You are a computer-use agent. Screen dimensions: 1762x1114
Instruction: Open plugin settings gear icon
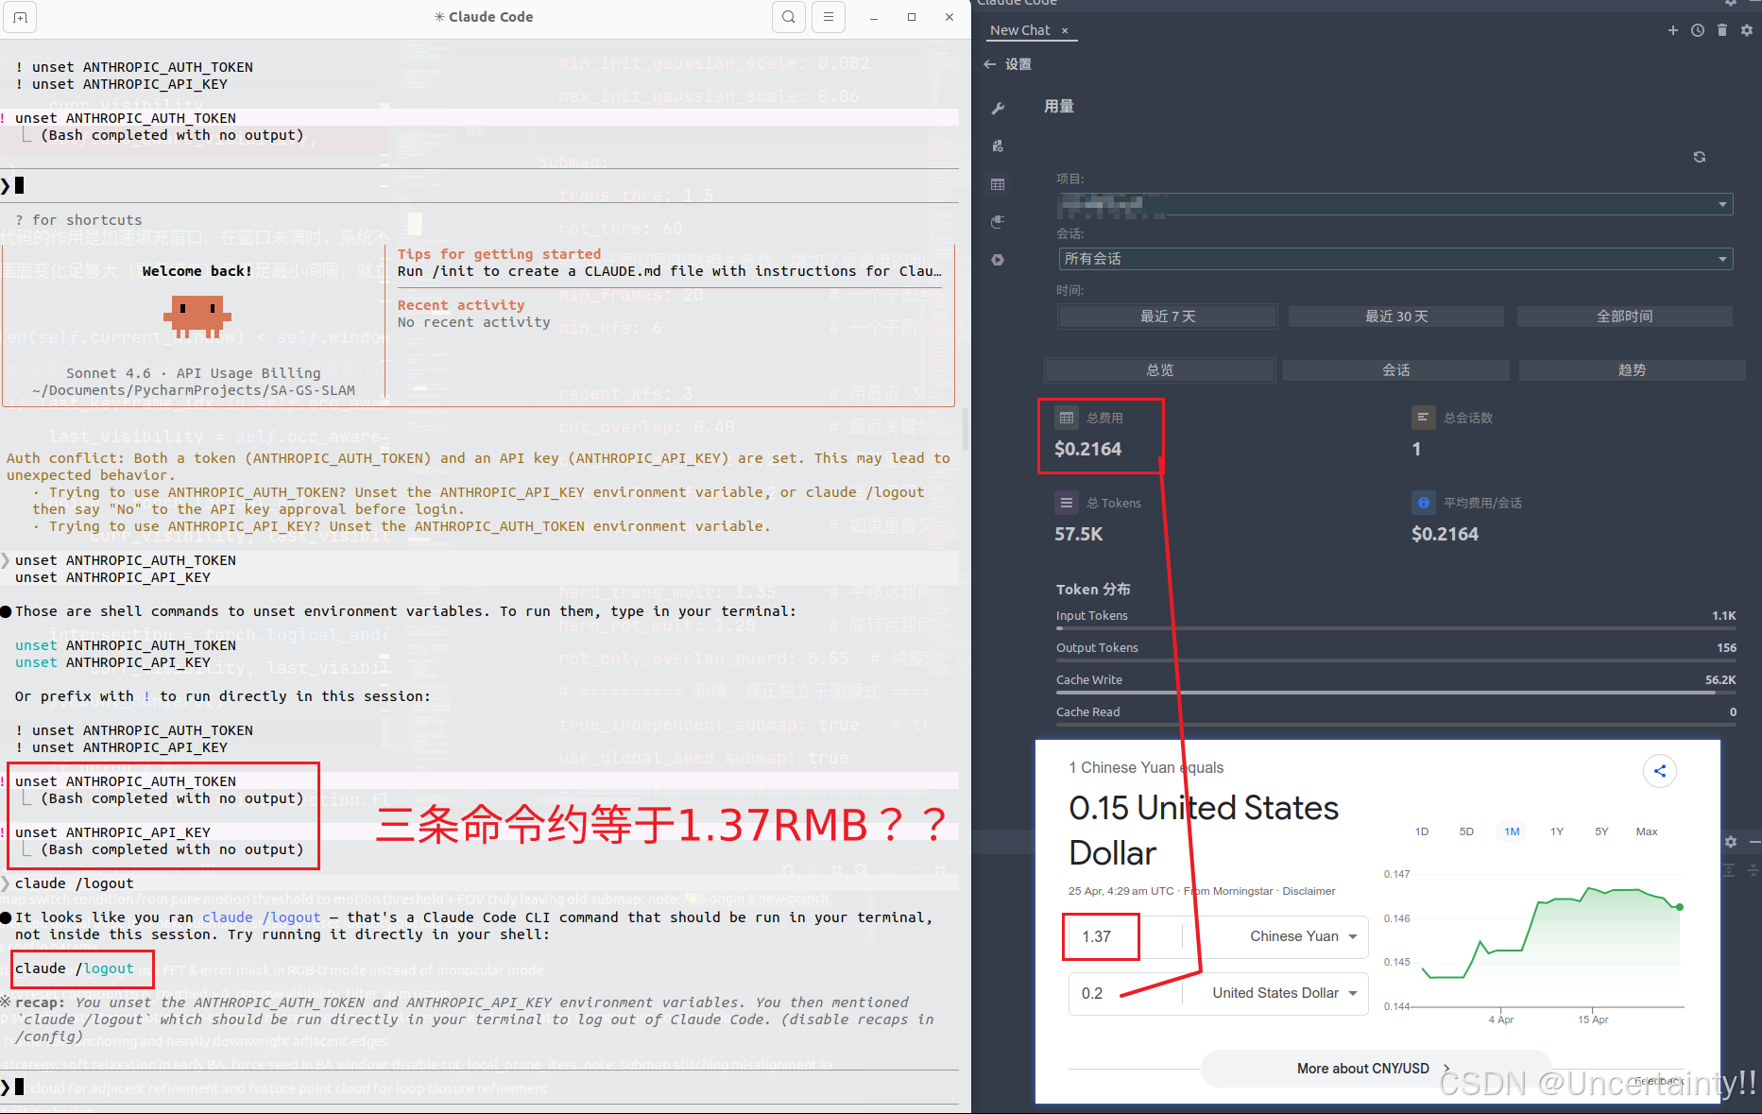(1747, 30)
